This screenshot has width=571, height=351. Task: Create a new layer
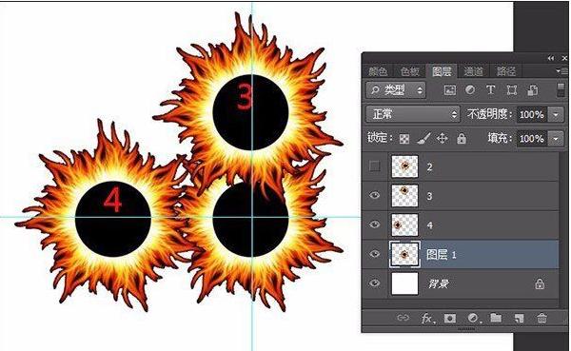pyautogui.click(x=519, y=319)
